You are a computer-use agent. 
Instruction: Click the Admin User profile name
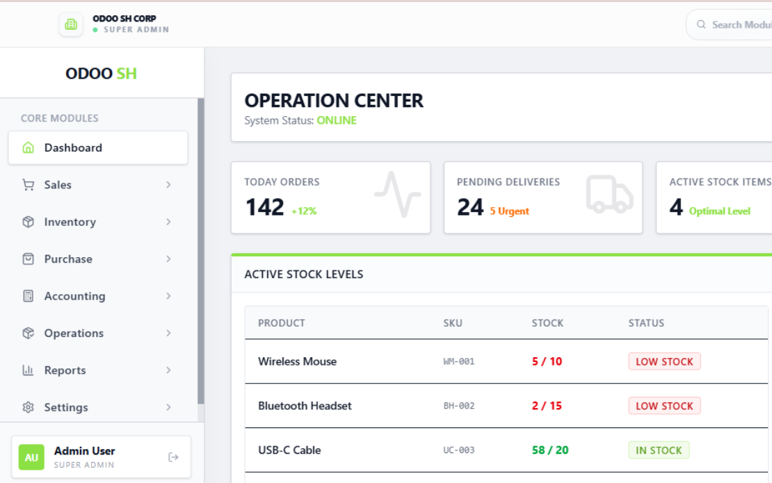(x=85, y=451)
